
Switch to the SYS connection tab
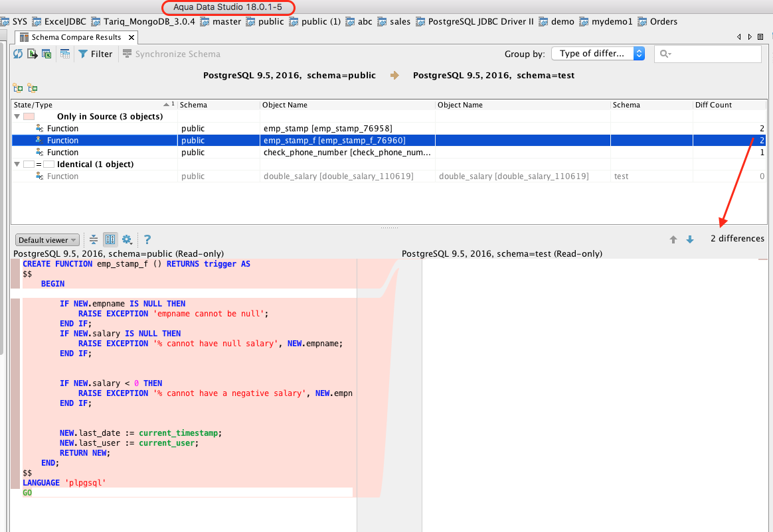point(15,22)
